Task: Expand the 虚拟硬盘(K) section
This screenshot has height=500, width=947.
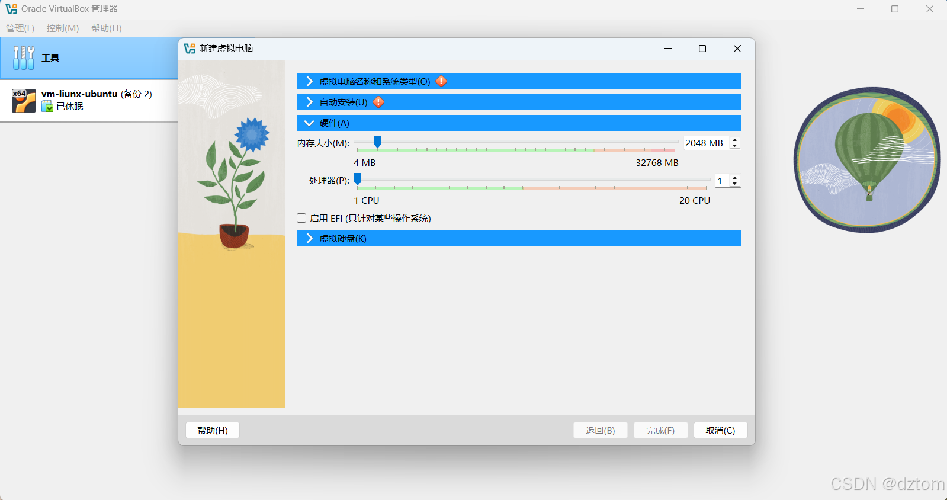Action: coord(519,239)
